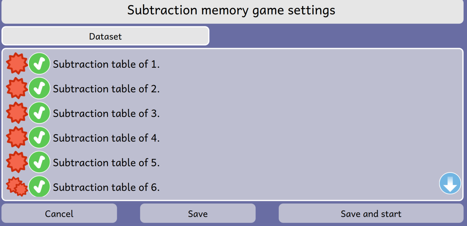Click the difficulty star icon for table of 1
Image resolution: width=467 pixels, height=226 pixels.
tap(17, 63)
